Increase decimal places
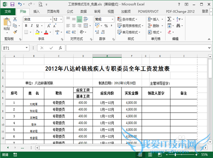213x158 pixels. (x=97, y=32)
